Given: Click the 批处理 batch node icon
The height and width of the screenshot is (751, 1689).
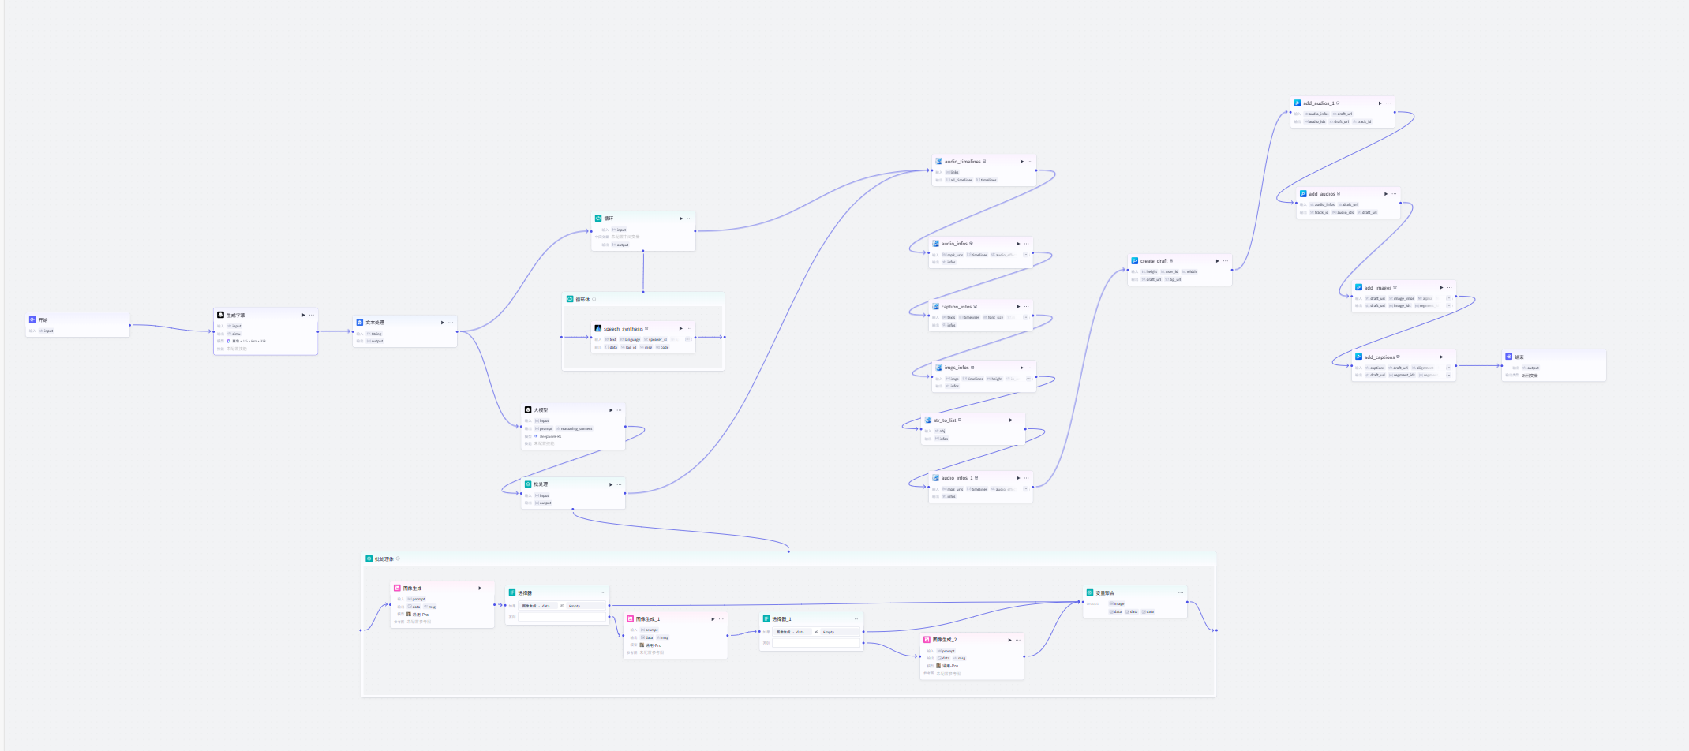Looking at the screenshot, I should click(528, 484).
